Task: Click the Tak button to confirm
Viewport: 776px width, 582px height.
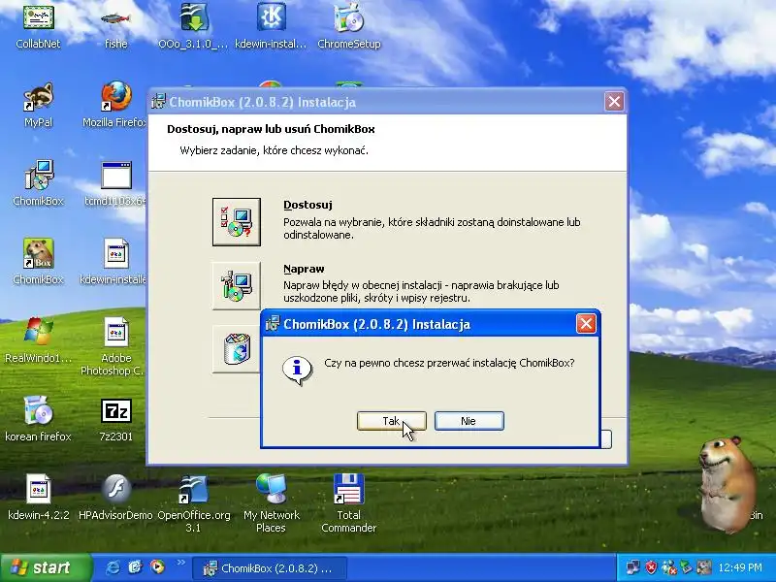Action: [x=391, y=421]
